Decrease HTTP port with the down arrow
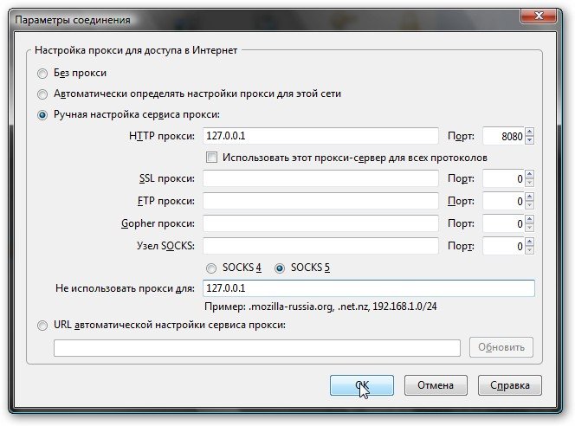Screen dimensions: 575x426 point(529,140)
